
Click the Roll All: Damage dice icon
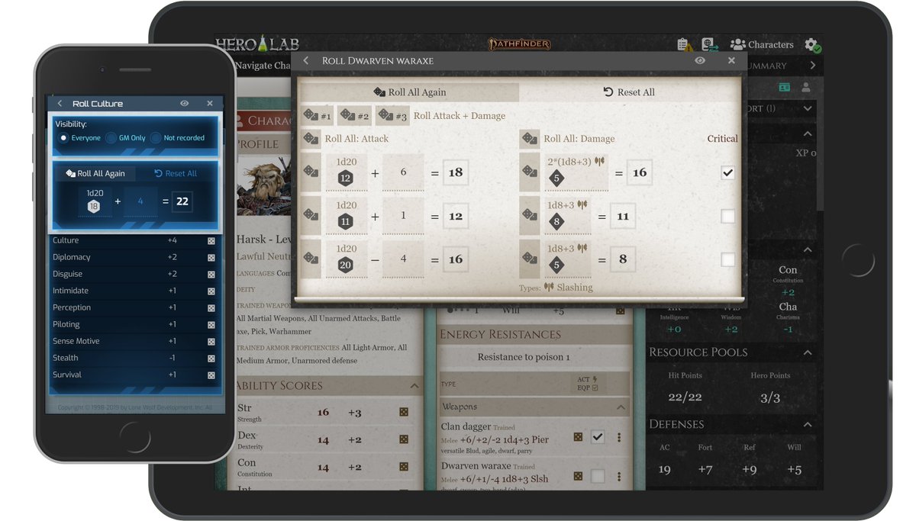[529, 139]
